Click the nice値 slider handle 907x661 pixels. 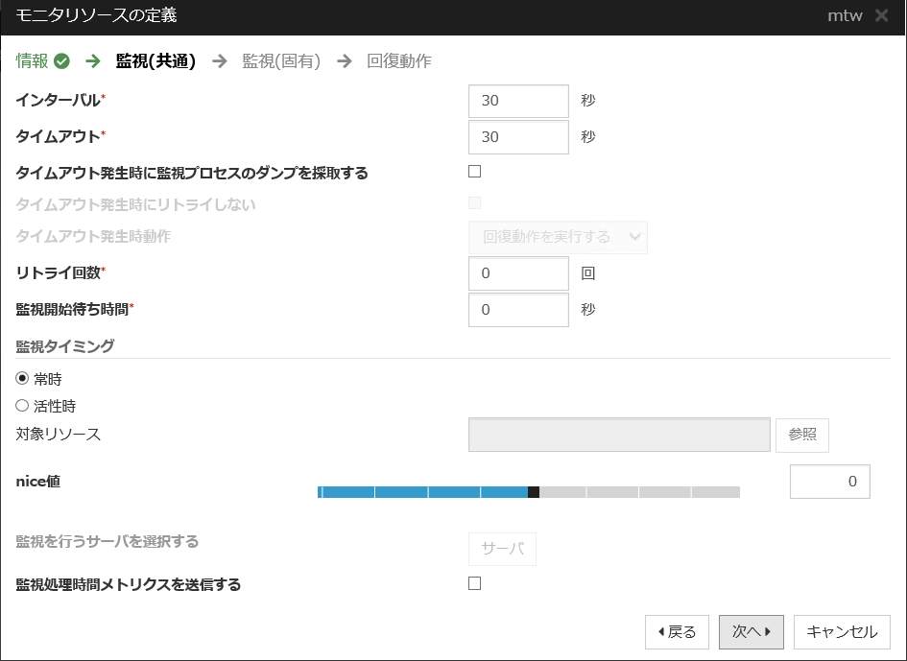click(534, 492)
